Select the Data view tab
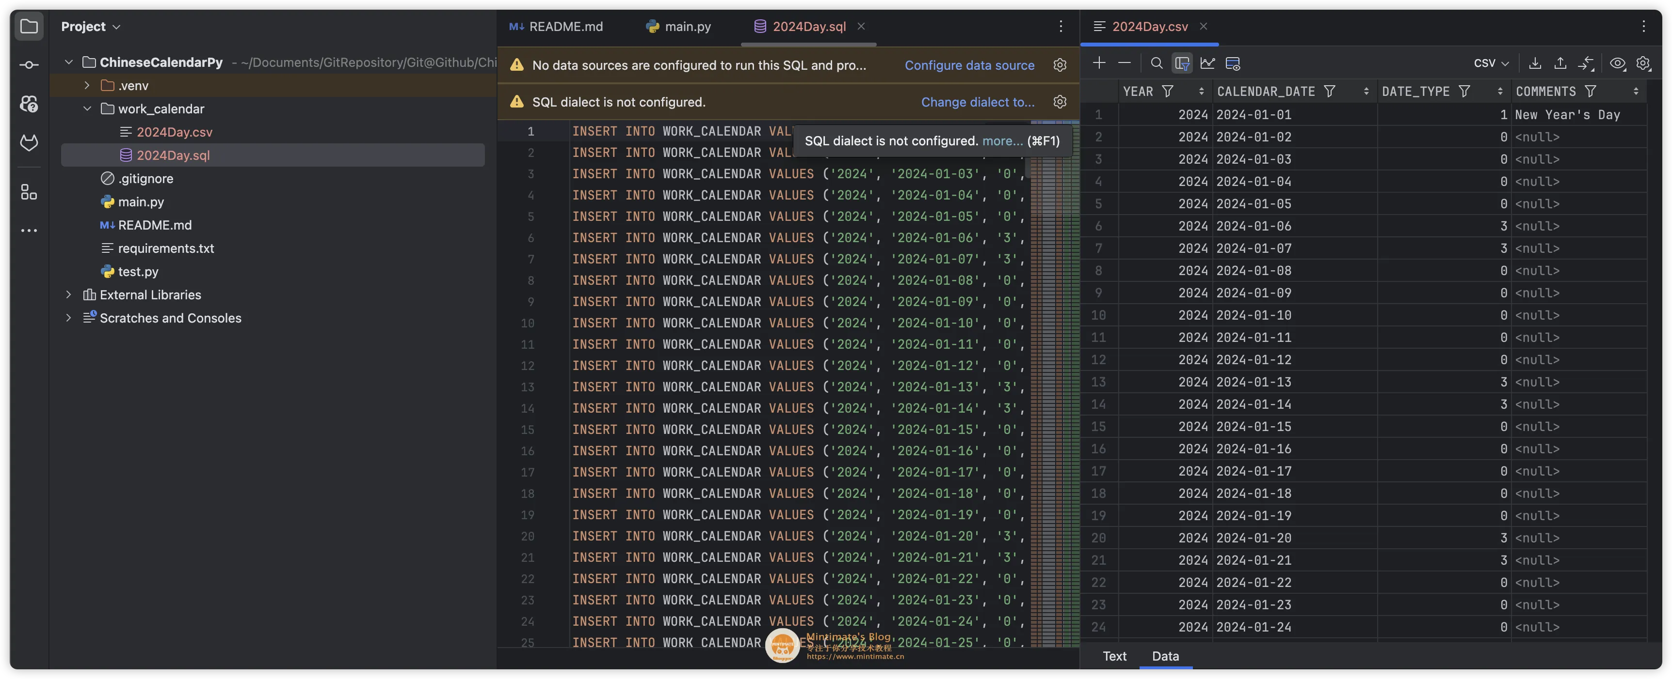The width and height of the screenshot is (1672, 679). pos(1165,656)
